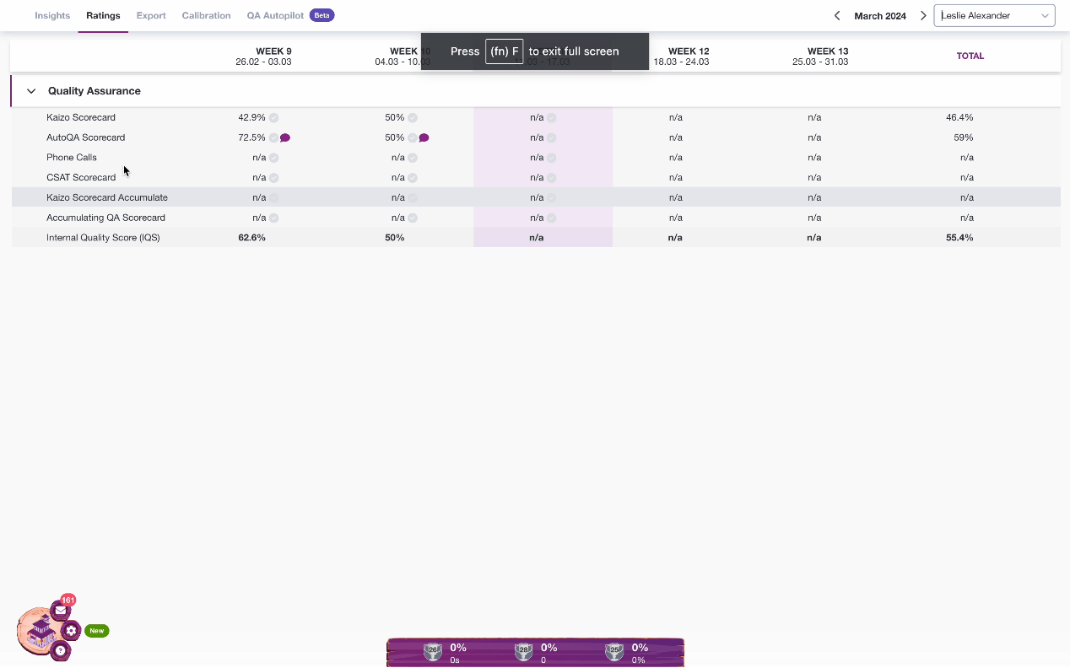Go to next month after March 2024
The width and height of the screenshot is (1070, 668).
click(x=923, y=15)
